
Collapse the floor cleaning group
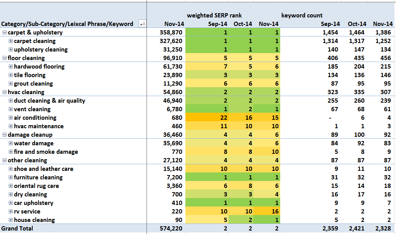pyautogui.click(x=4, y=58)
